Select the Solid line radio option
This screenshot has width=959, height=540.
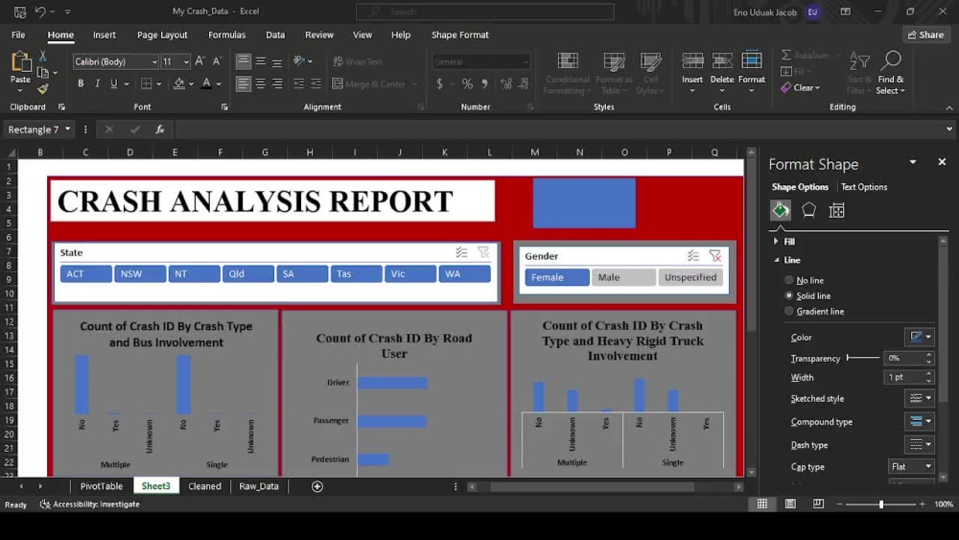(789, 295)
